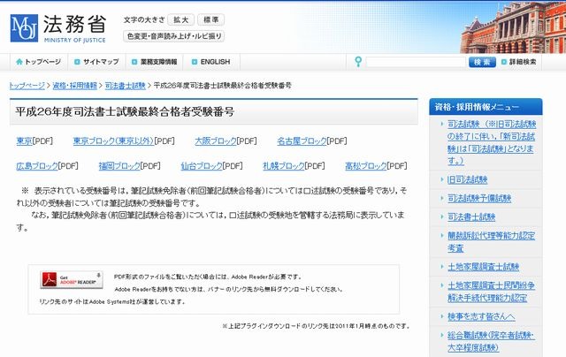
Task: Open 総合職試験(院卒者試験・大卒程度試験) link
Action: (491, 341)
